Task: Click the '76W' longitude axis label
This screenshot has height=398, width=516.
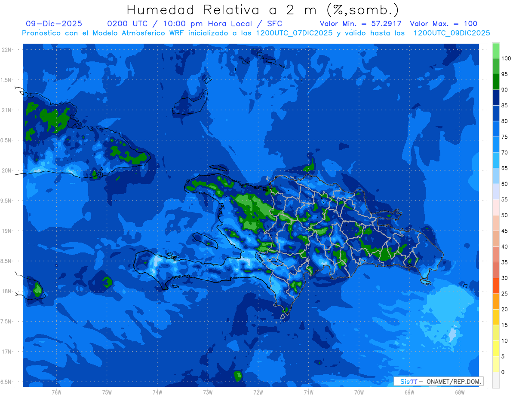Action: (x=56, y=392)
